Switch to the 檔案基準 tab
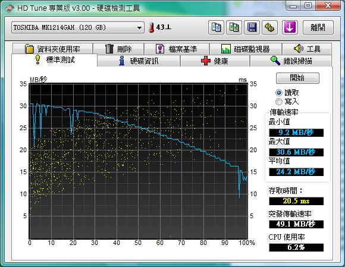Viewport: 345px width, 267px height. (x=177, y=49)
